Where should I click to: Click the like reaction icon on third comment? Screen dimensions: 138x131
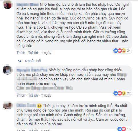120,129
